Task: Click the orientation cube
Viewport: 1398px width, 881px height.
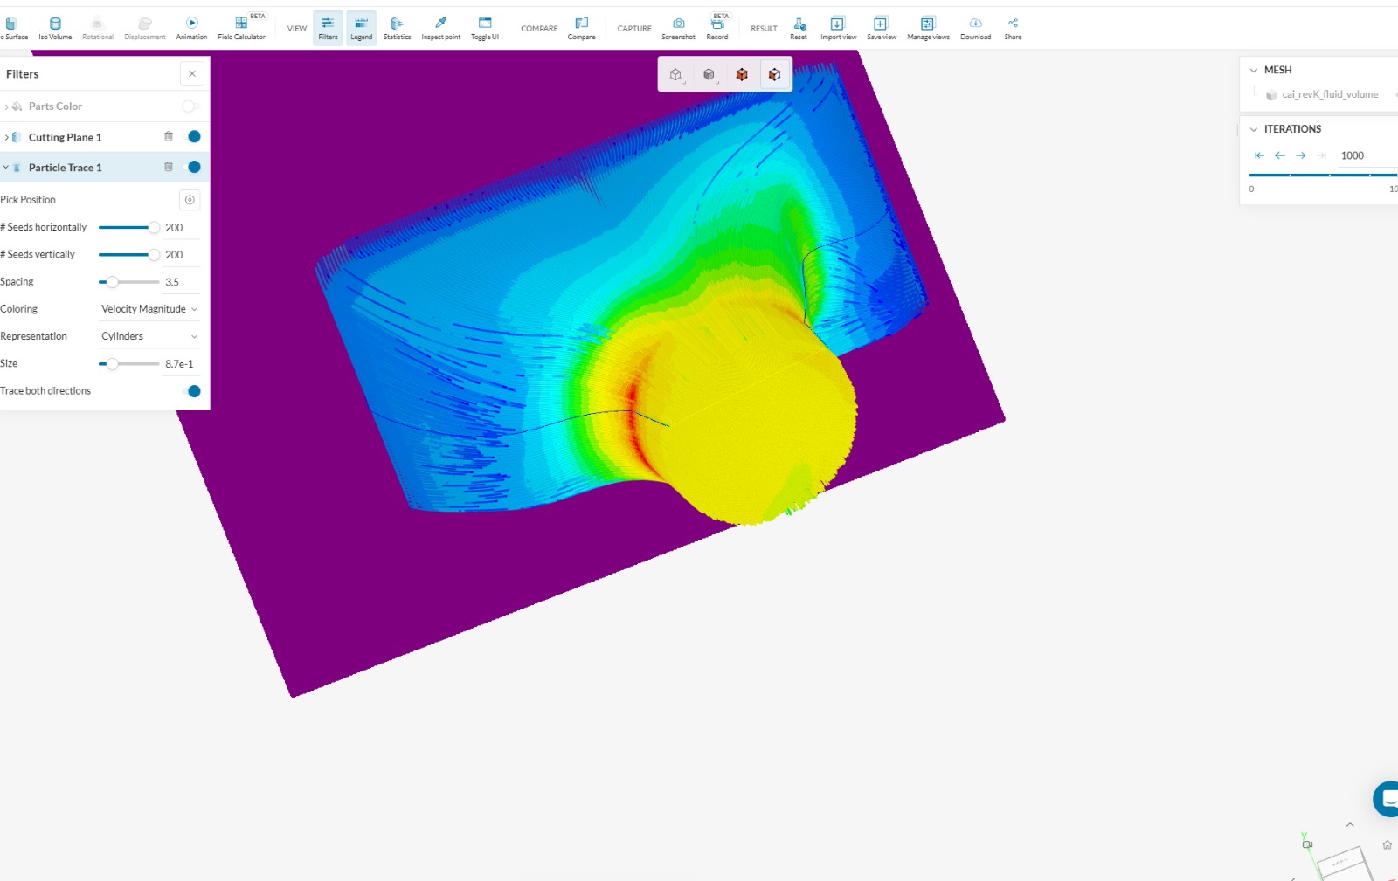Action: (1344, 863)
